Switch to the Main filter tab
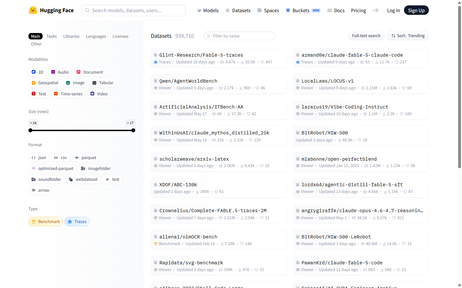 pos(36,36)
